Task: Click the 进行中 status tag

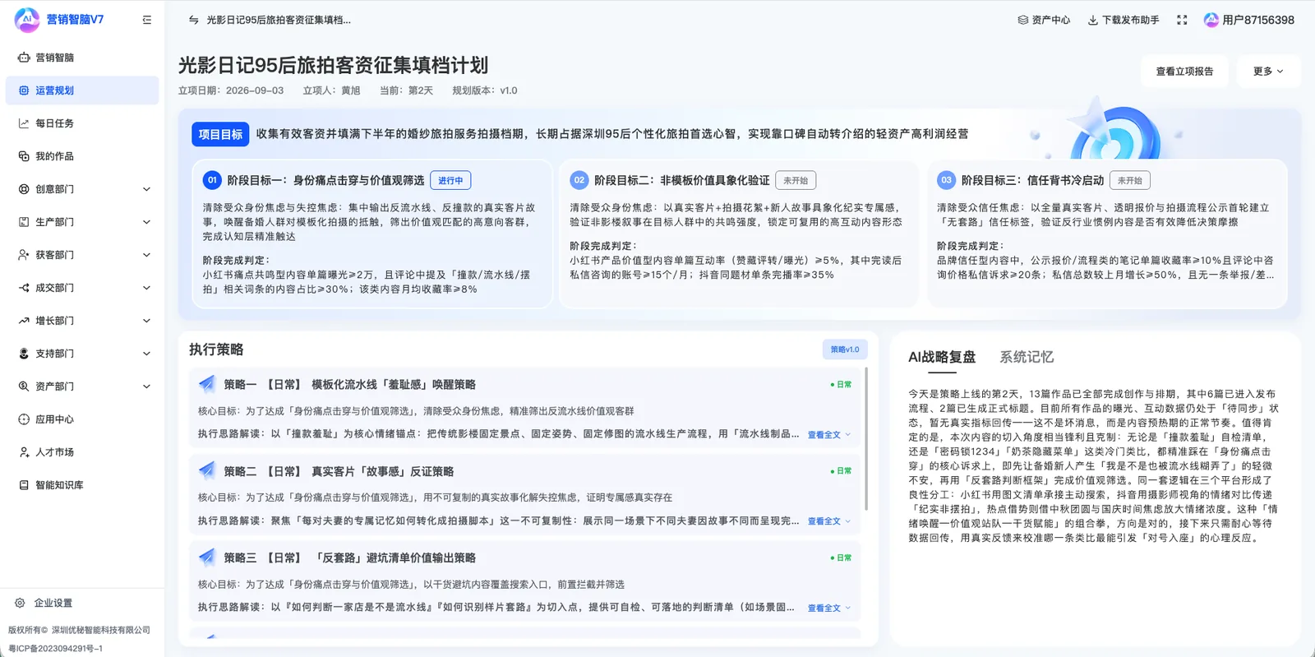Action: tap(450, 180)
